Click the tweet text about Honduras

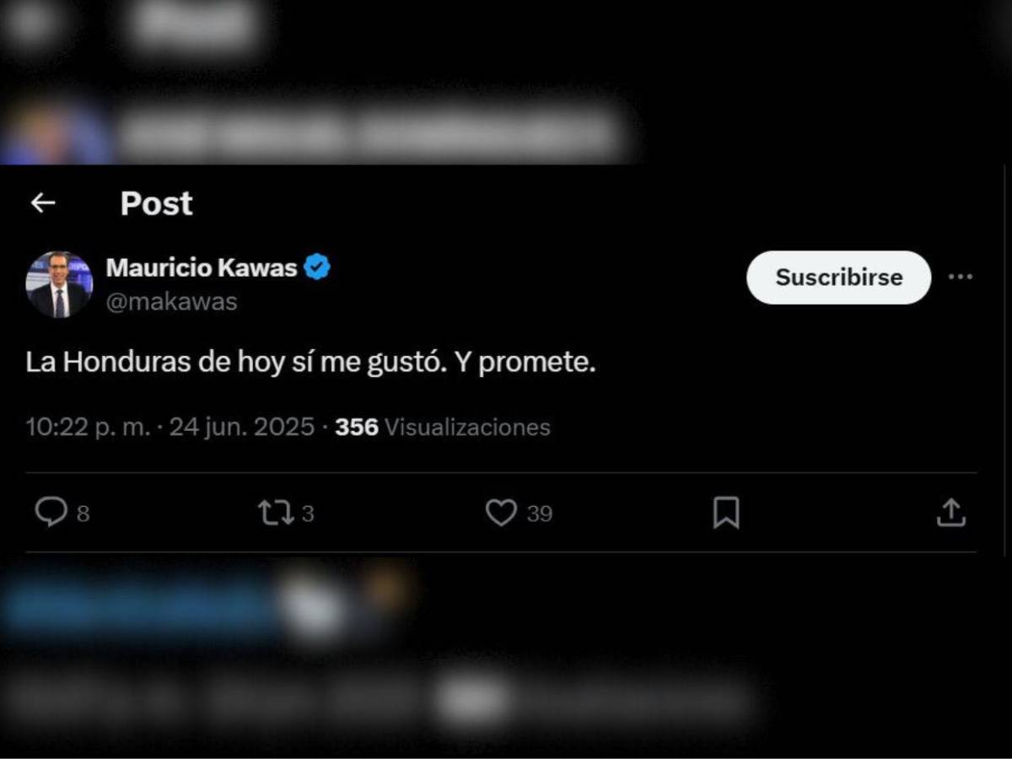tap(311, 363)
